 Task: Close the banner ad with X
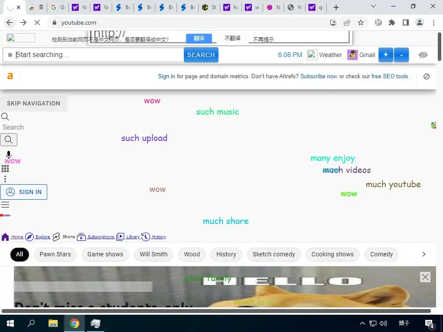[425, 277]
